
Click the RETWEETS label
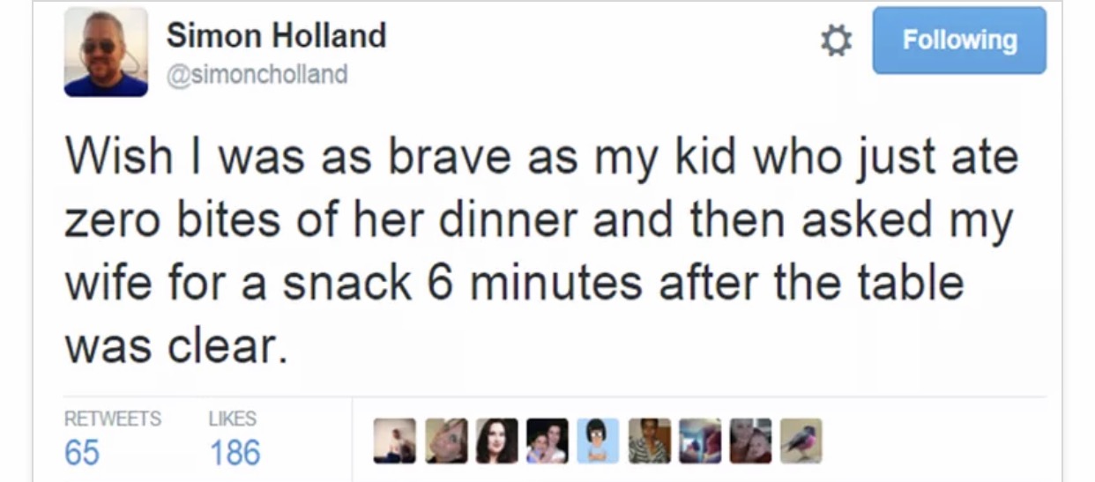(x=112, y=419)
